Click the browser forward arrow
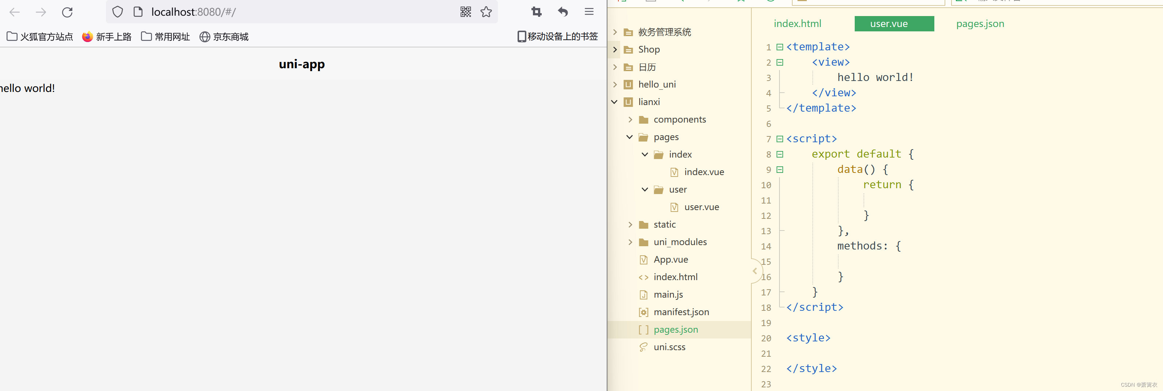 pyautogui.click(x=41, y=12)
